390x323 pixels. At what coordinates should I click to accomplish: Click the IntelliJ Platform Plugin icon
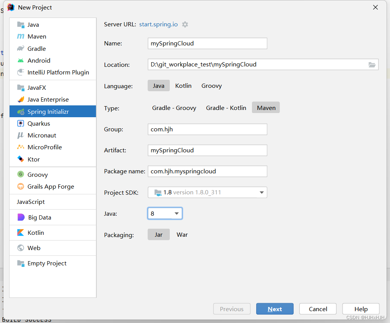click(21, 72)
